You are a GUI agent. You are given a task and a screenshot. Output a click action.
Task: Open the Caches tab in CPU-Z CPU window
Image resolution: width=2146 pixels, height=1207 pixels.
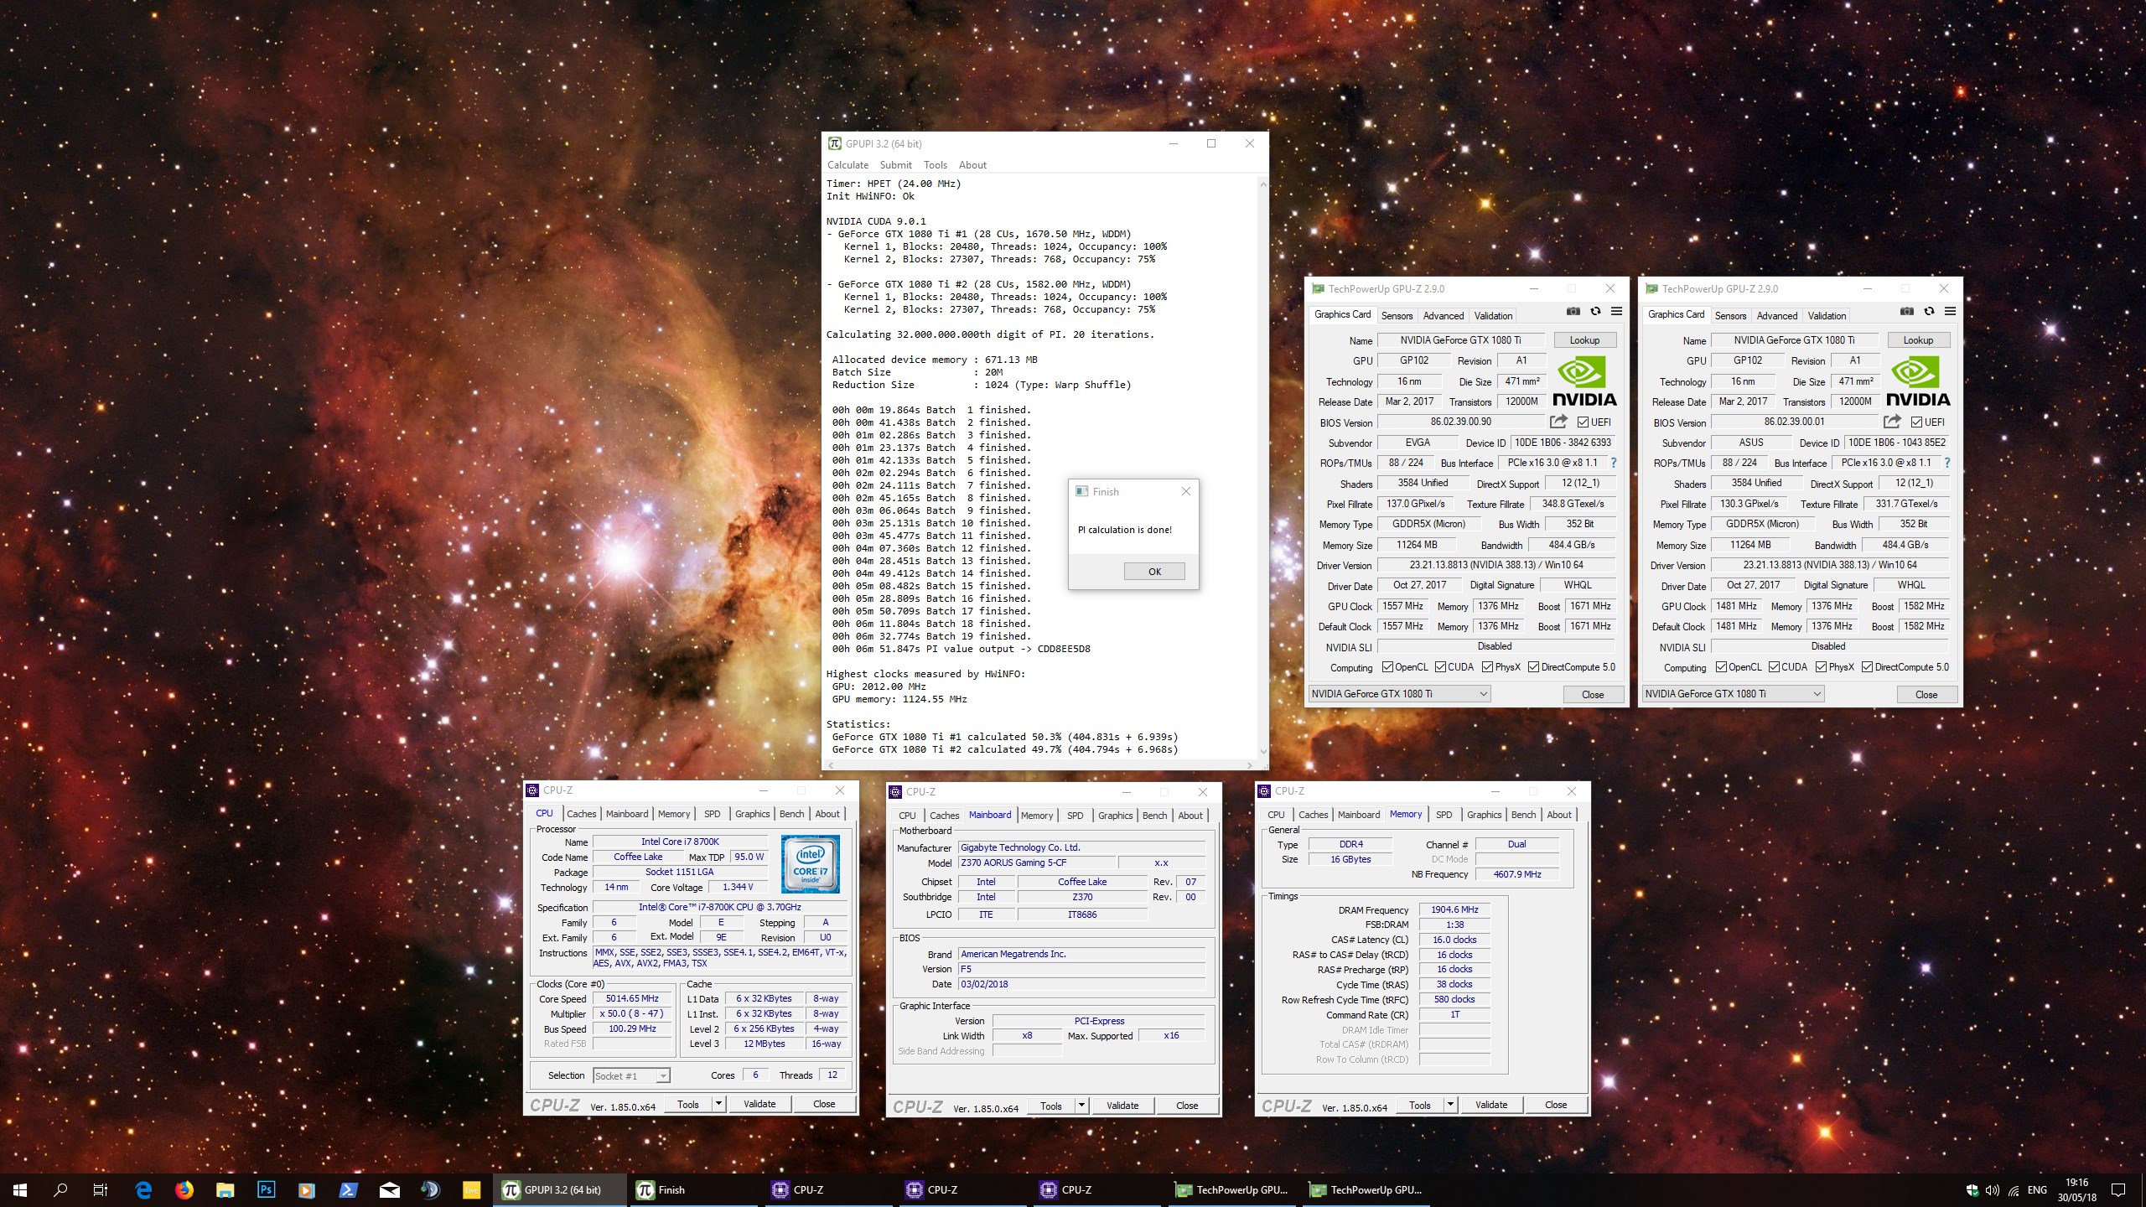click(581, 814)
